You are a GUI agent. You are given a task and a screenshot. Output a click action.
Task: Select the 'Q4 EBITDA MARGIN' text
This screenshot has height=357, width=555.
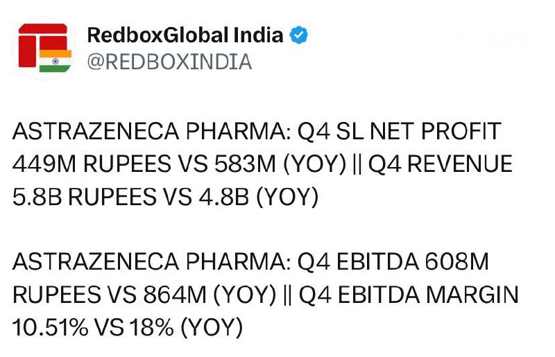(x=409, y=295)
